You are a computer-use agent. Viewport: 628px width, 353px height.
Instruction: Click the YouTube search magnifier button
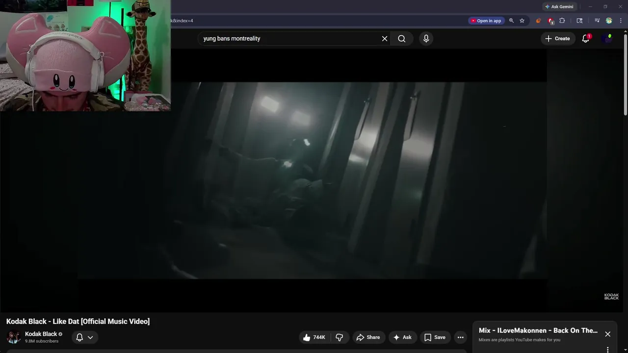402,39
